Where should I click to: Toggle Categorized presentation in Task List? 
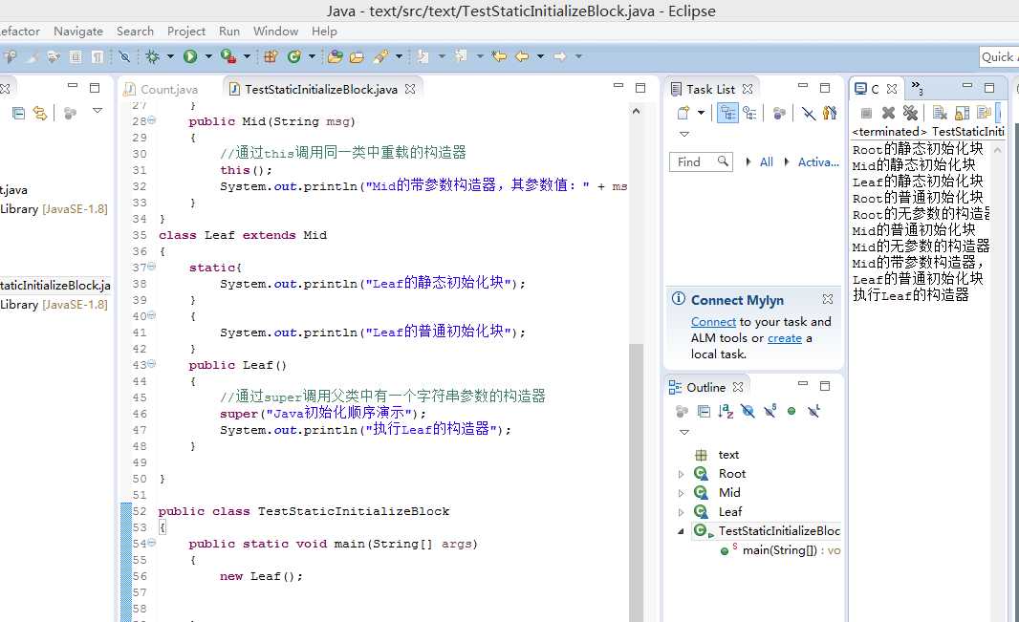[727, 113]
